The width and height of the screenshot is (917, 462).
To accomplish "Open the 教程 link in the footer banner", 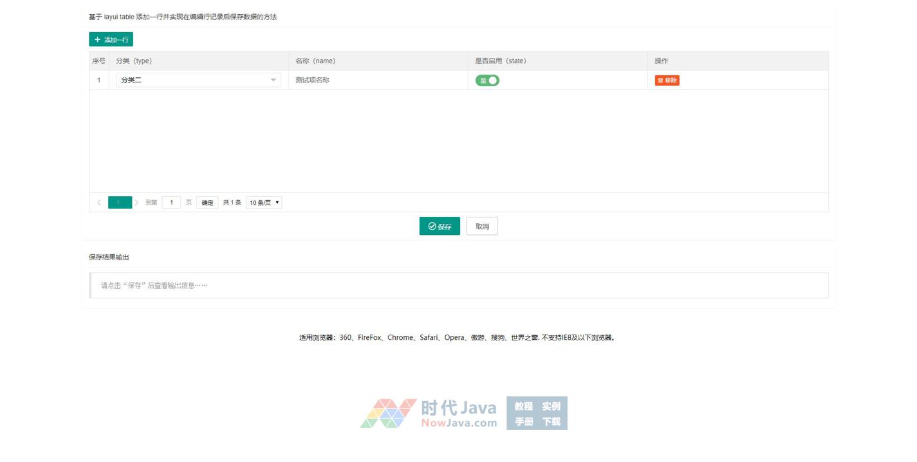I will click(x=524, y=406).
